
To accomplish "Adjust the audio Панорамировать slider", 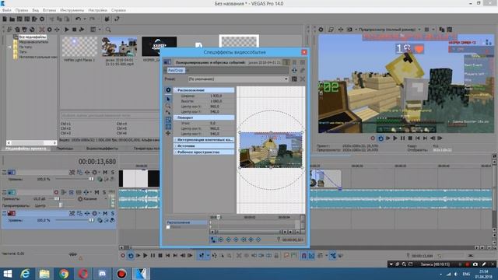I will coord(61,205).
